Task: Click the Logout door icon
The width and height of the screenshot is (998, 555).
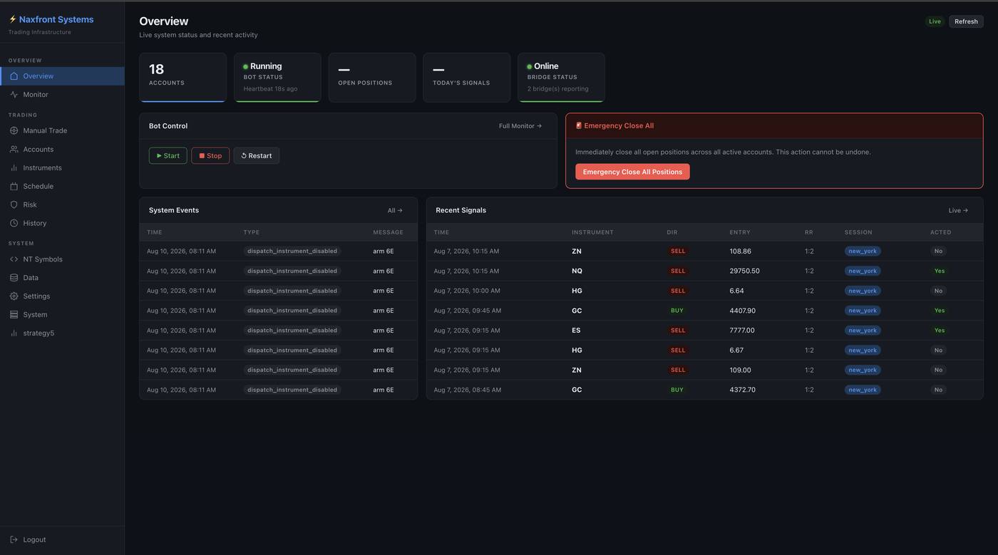Action: [x=14, y=540]
